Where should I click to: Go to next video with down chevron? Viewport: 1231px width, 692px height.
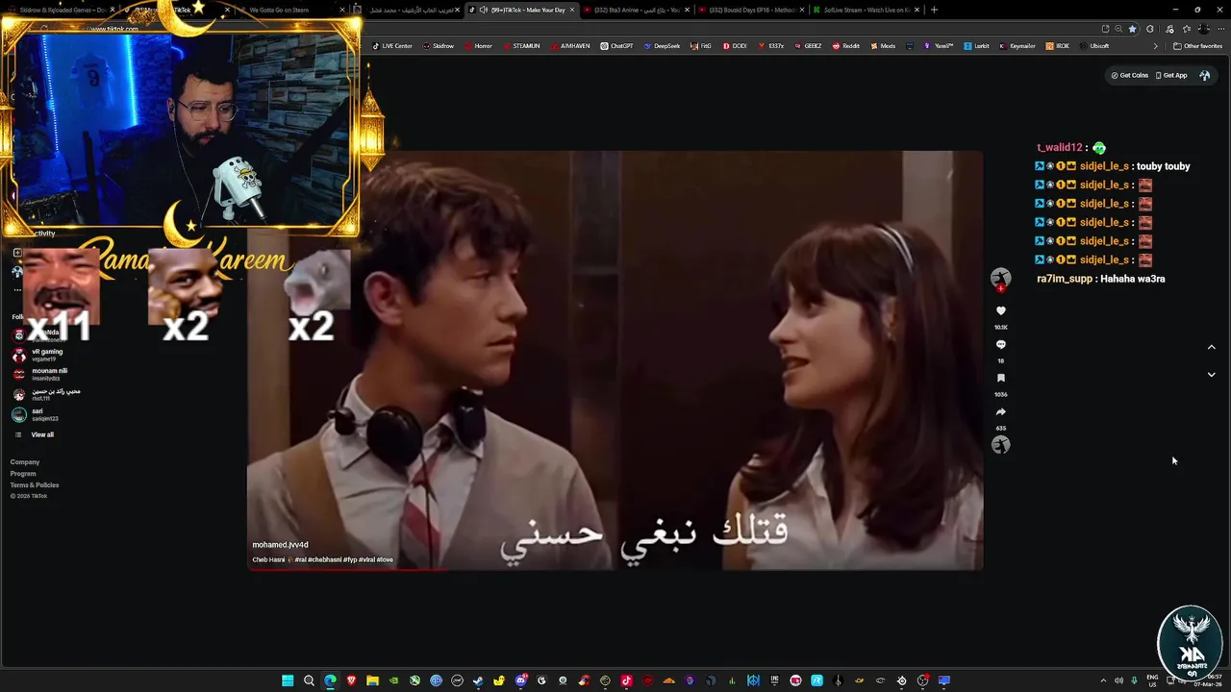(1211, 375)
